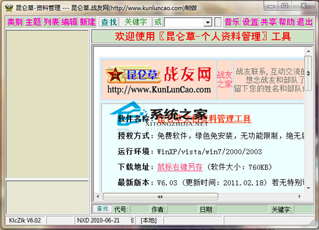Maximize the 昆仑草 window
This screenshot has height=230, width=319.
coord(284,6)
